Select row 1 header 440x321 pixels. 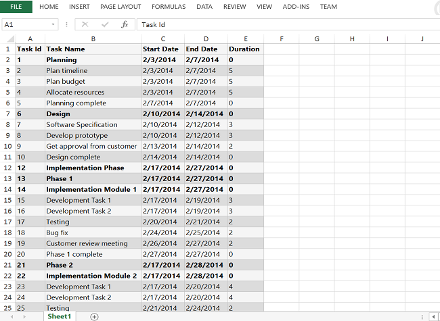coord(7,49)
